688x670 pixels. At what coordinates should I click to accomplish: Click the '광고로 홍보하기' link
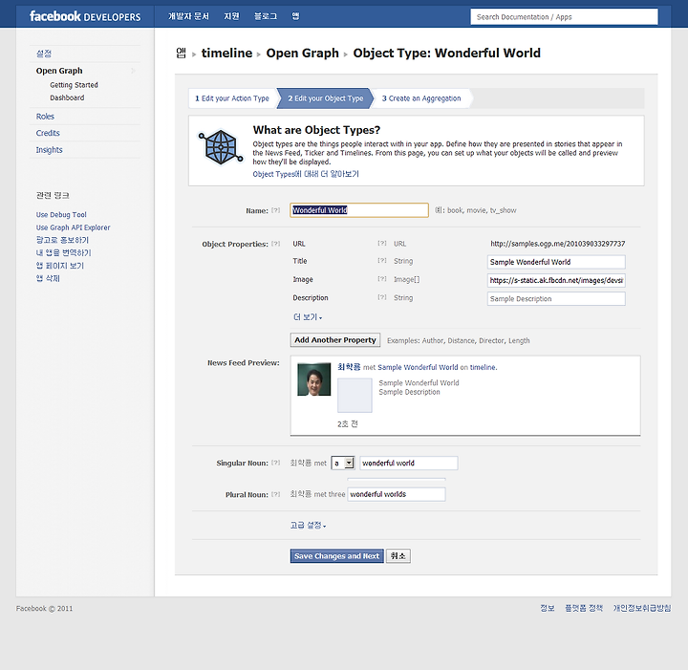tap(62, 240)
